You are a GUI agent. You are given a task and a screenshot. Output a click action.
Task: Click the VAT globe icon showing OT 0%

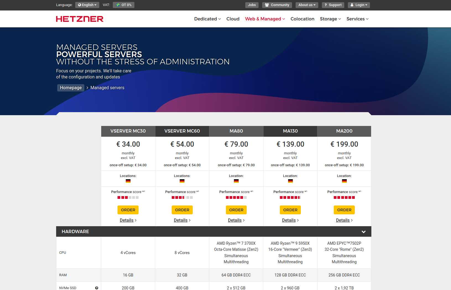(118, 5)
